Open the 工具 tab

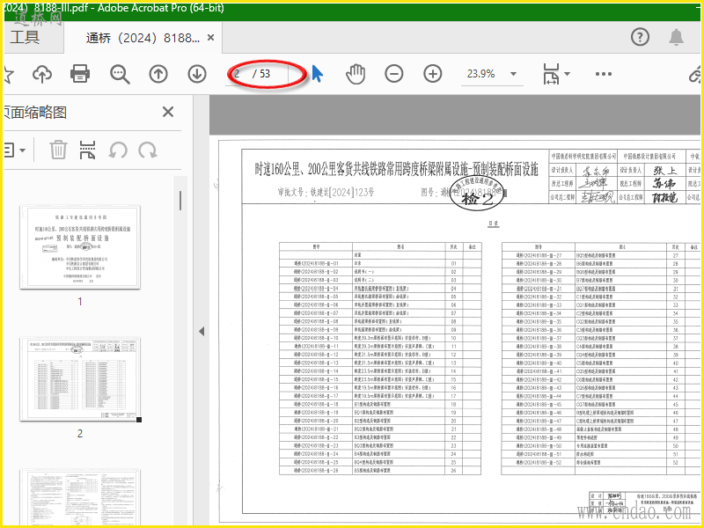(x=26, y=37)
